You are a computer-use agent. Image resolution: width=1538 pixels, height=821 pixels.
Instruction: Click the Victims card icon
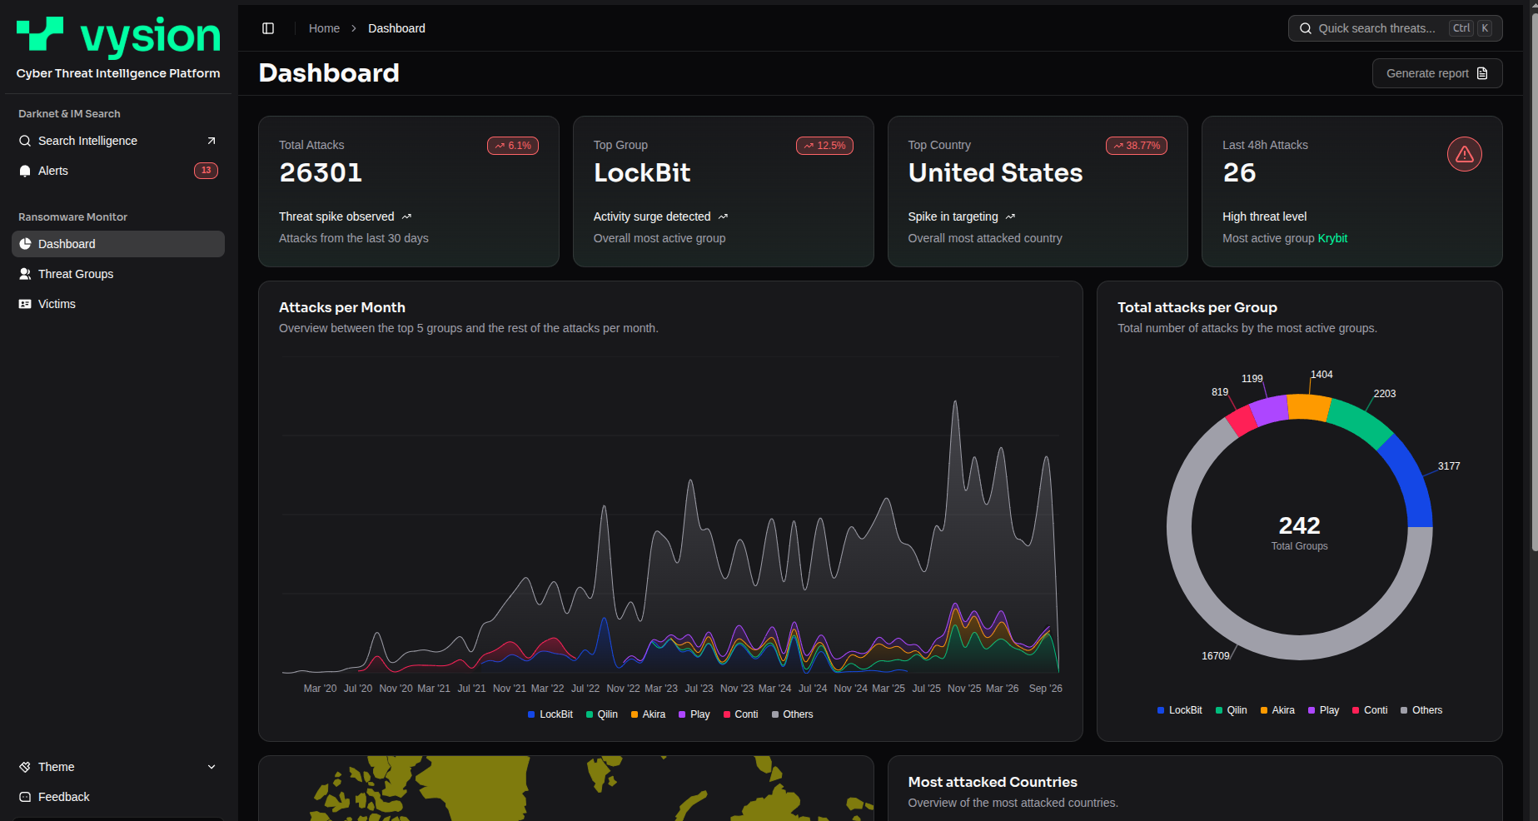click(x=25, y=304)
